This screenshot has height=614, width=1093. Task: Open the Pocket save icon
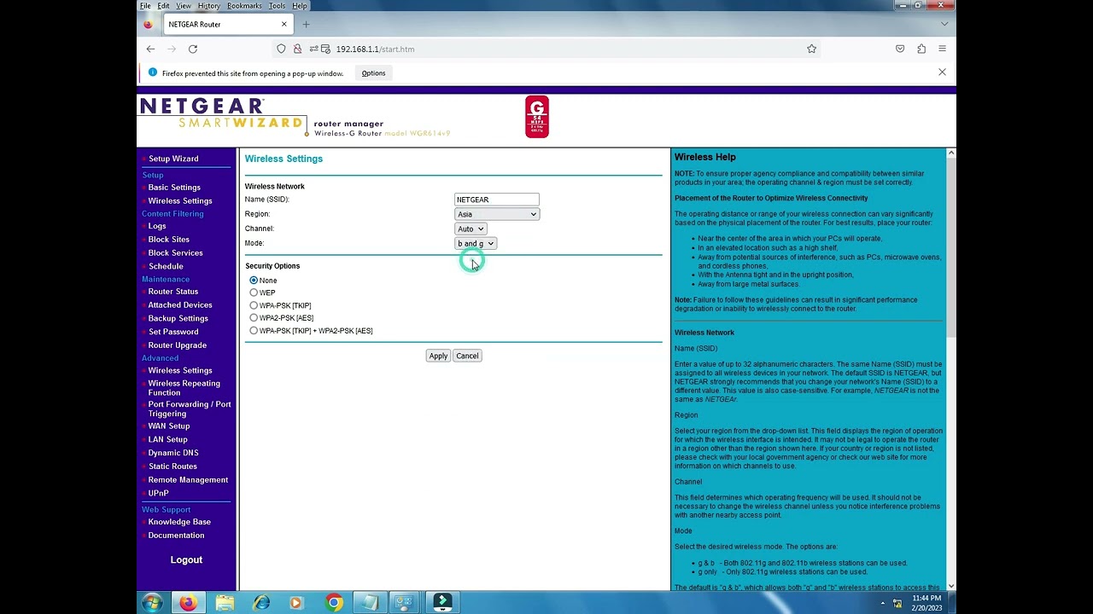point(900,49)
